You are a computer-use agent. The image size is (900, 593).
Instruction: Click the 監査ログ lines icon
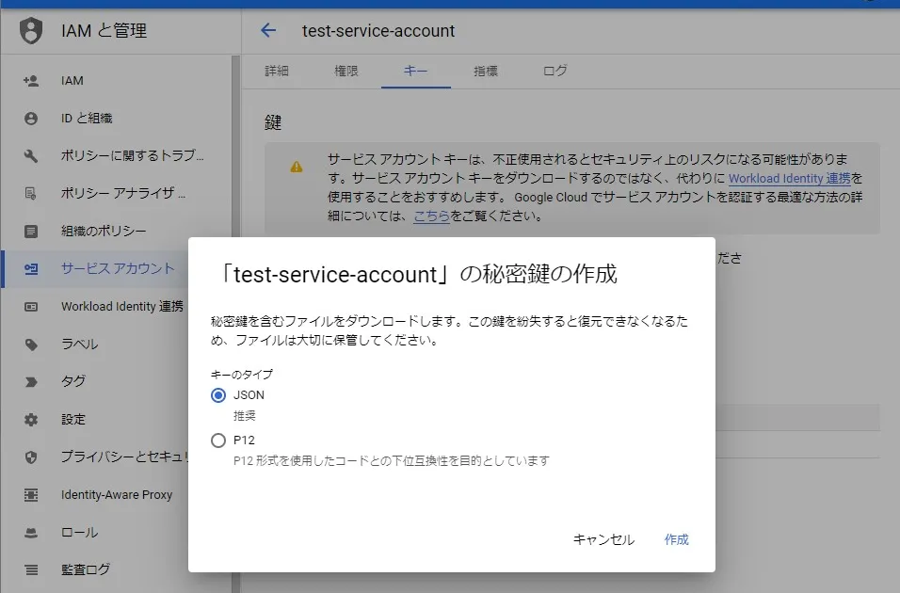pyautogui.click(x=31, y=570)
